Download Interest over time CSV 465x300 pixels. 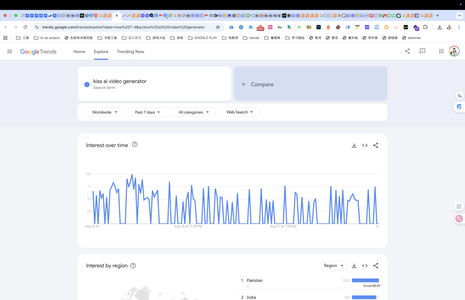354,145
